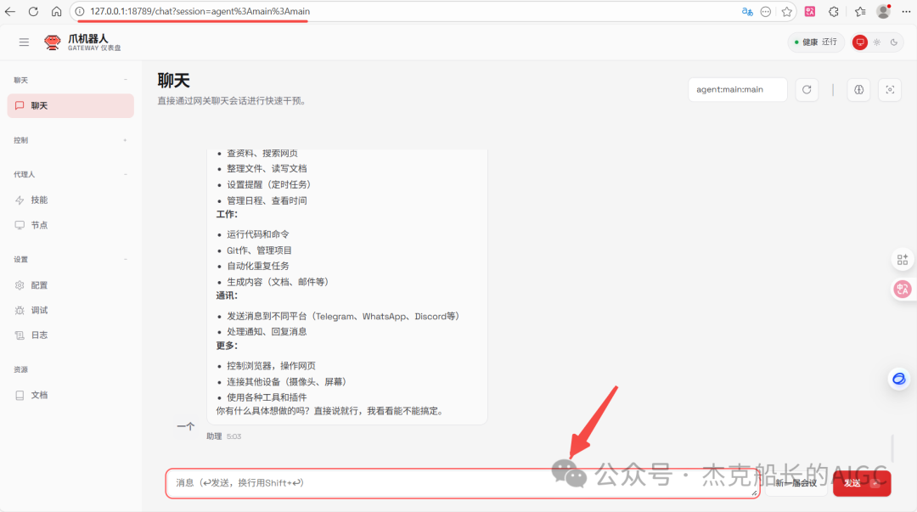
Task: View site information icon in address bar
Action: pos(80,11)
